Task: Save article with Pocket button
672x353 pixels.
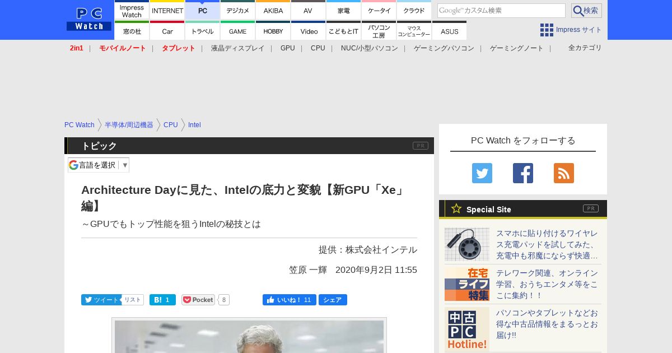Action: [198, 300]
